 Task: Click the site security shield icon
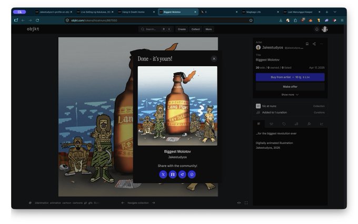(x=67, y=21)
